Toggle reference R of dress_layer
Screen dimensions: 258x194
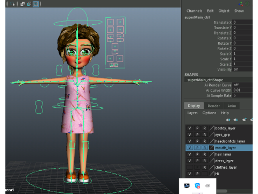point(205,161)
